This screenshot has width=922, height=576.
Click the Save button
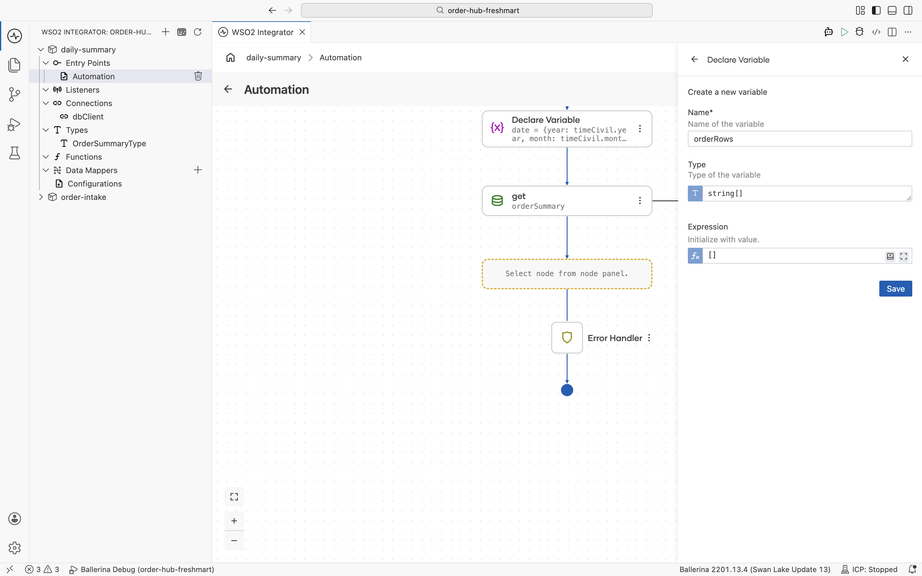[895, 289]
